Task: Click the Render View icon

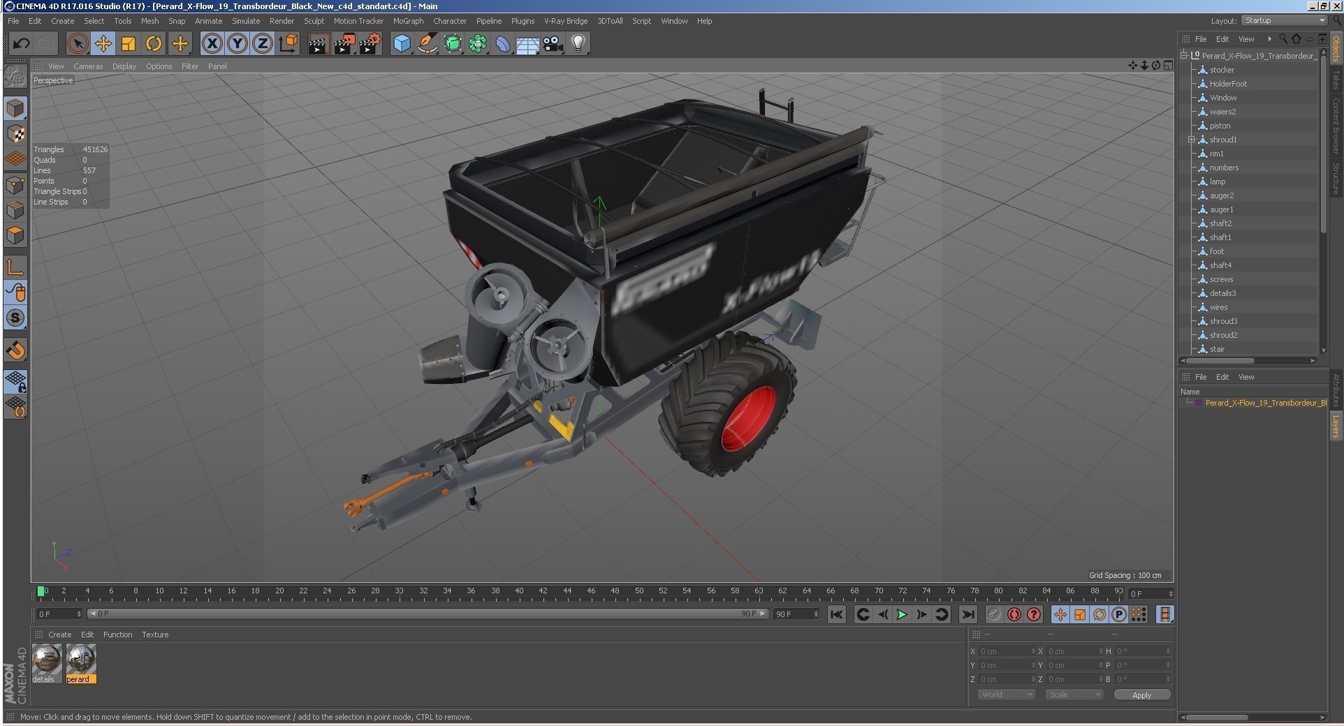Action: [319, 44]
